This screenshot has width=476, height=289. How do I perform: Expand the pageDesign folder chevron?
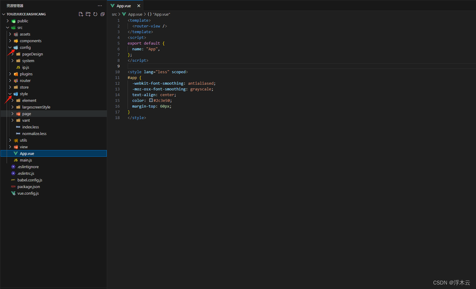[12, 54]
